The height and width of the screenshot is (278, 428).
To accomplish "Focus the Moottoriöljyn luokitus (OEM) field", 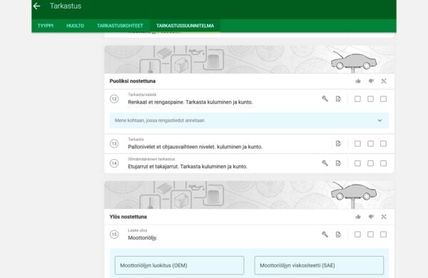I will [179, 265].
